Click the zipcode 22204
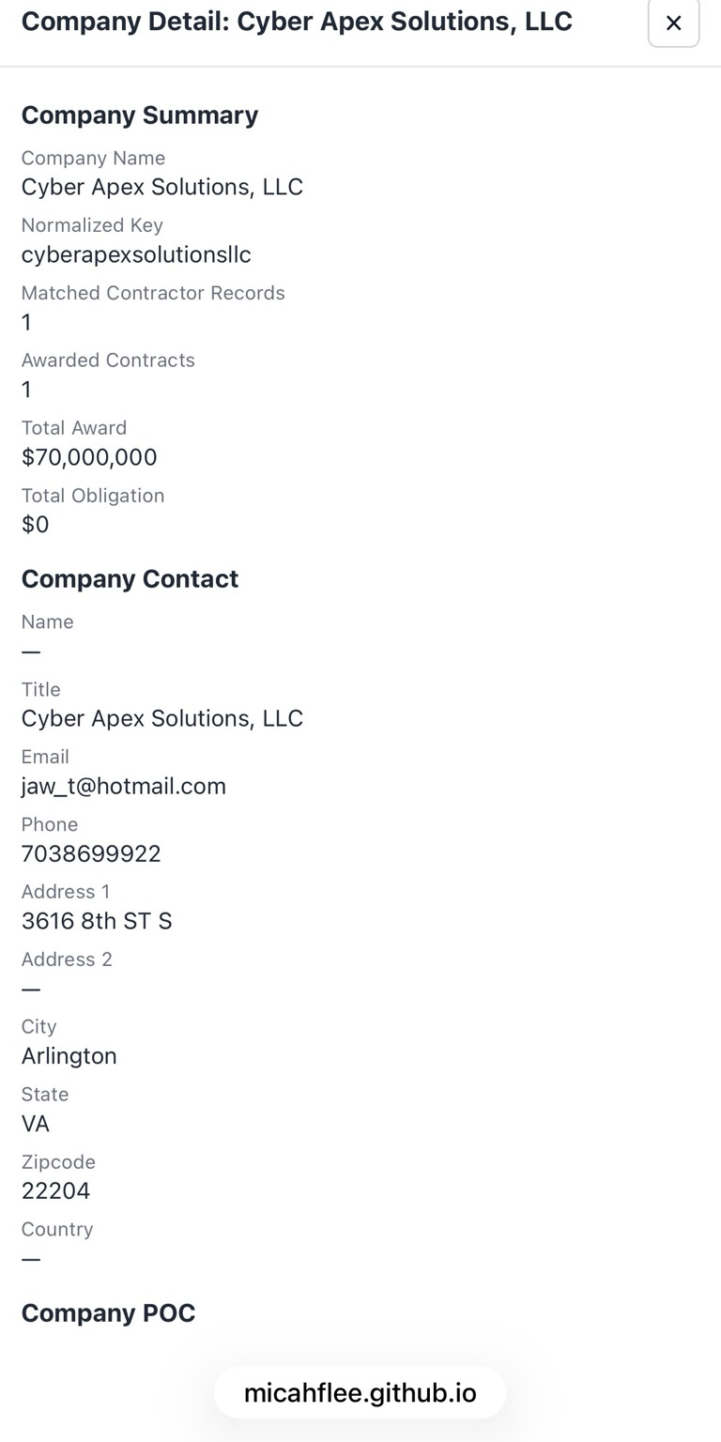Viewport: 721px width, 1442px height. tap(56, 1190)
